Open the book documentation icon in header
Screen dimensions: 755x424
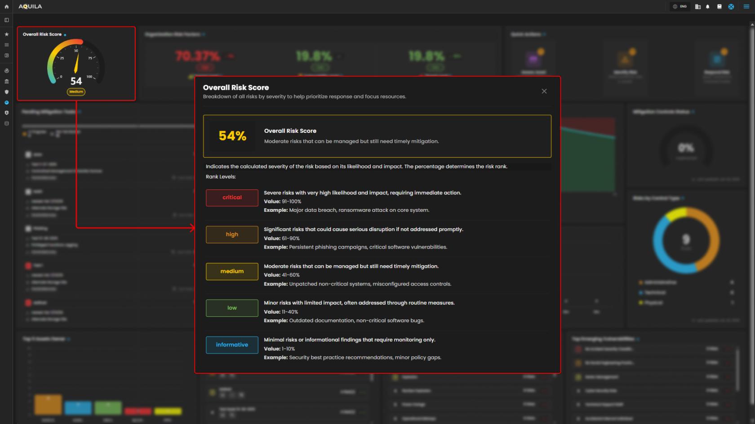719,7
